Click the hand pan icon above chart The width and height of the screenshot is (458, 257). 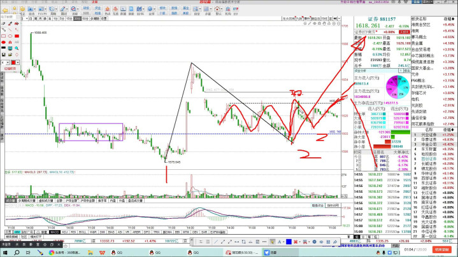pos(324,24)
